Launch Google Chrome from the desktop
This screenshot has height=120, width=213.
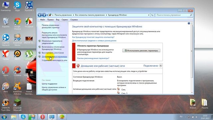pyautogui.click(x=17, y=23)
